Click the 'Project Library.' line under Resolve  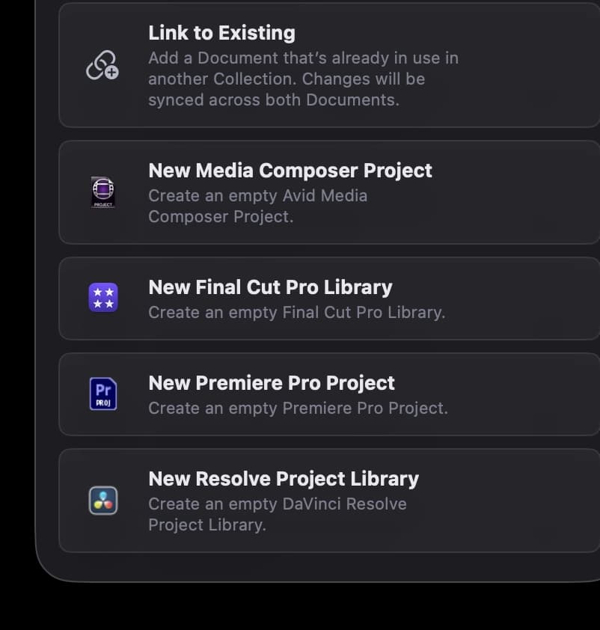tap(206, 525)
